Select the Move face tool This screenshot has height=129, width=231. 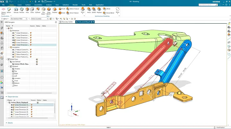click(89, 10)
